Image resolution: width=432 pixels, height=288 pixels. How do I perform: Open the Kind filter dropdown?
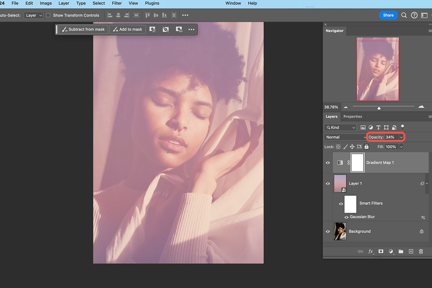coord(340,127)
